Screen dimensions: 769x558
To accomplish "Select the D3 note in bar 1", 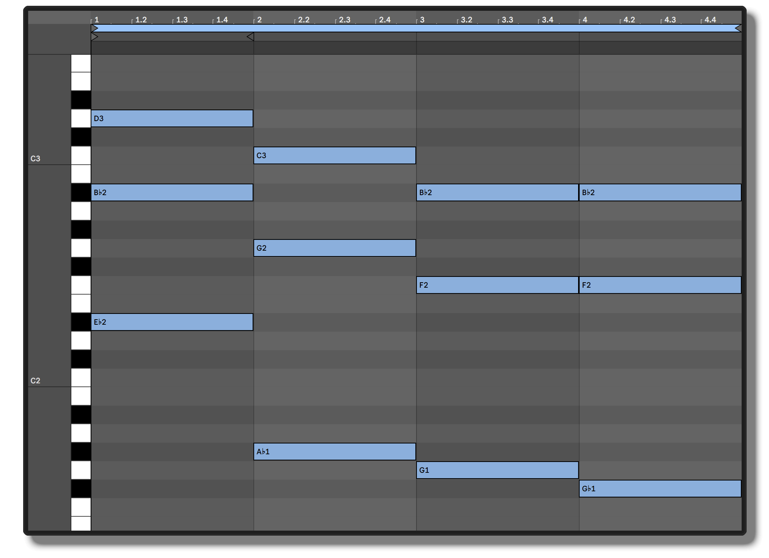I will 172,118.
